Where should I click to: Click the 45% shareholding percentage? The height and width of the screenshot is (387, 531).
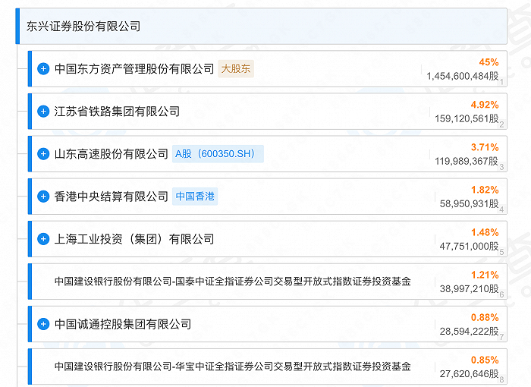coord(489,62)
